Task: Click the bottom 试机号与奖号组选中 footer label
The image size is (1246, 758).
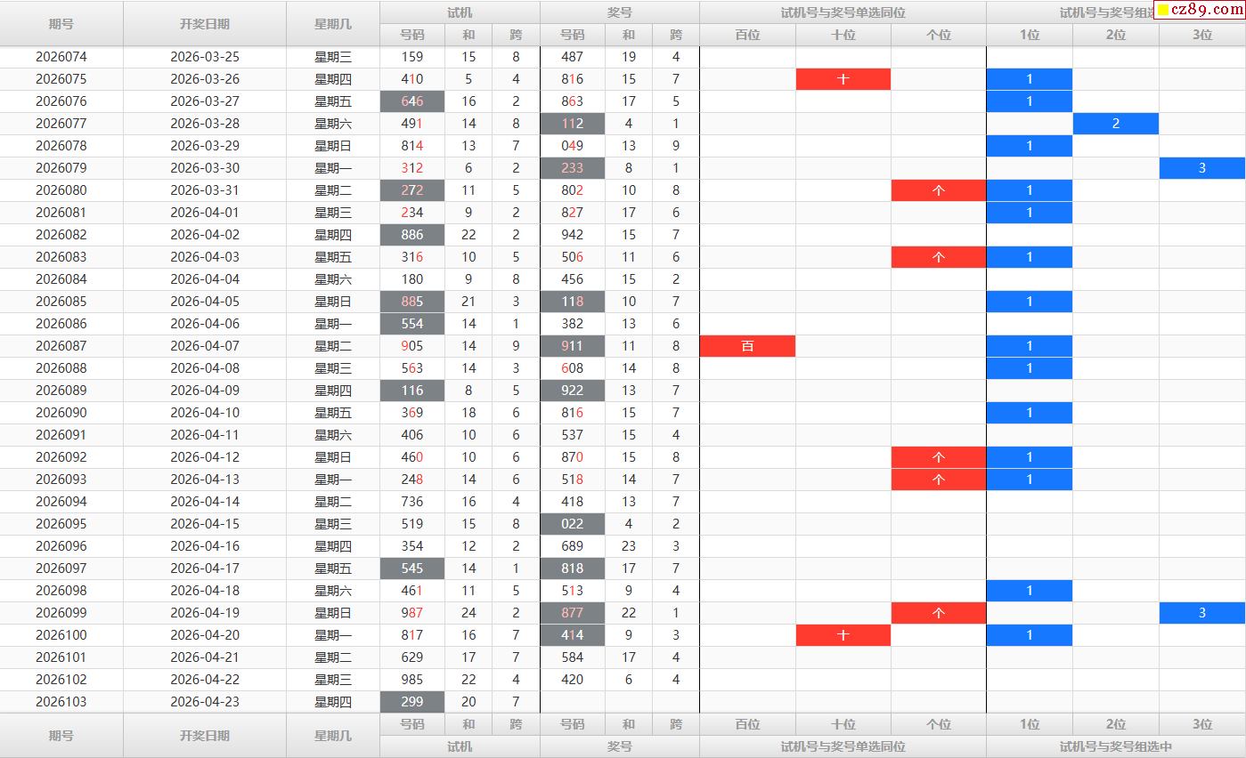Action: pos(1116,746)
